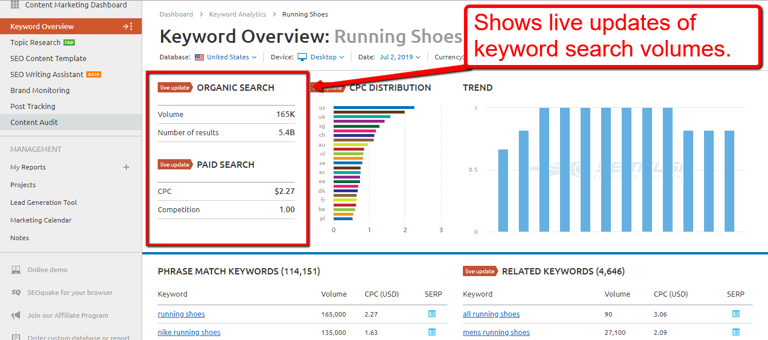Click the Organic Search Volume value 165K
The image size is (768, 340).
286,114
